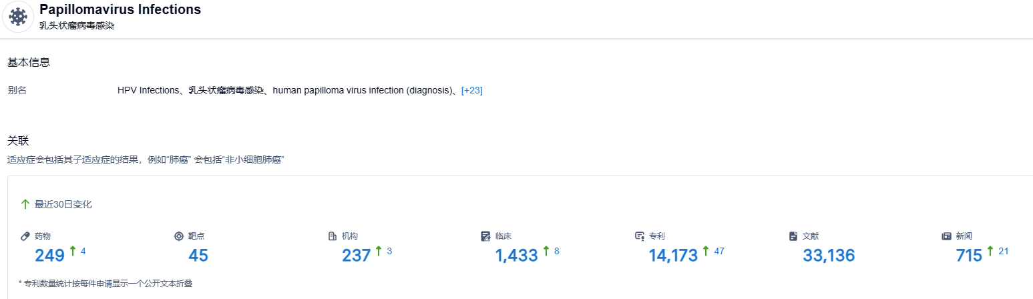
Task: Open the 33,136 literature count
Action: point(828,255)
